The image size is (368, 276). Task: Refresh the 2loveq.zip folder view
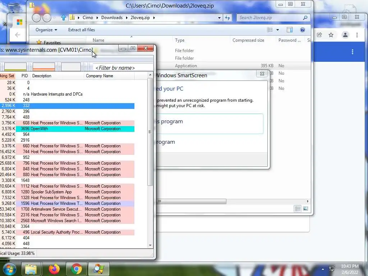[227, 18]
